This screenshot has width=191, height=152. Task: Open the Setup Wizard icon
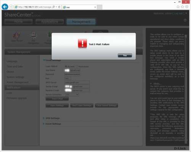17,37
